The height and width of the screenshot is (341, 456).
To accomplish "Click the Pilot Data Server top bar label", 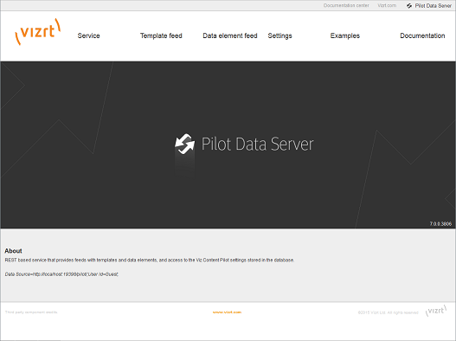I will (433, 6).
